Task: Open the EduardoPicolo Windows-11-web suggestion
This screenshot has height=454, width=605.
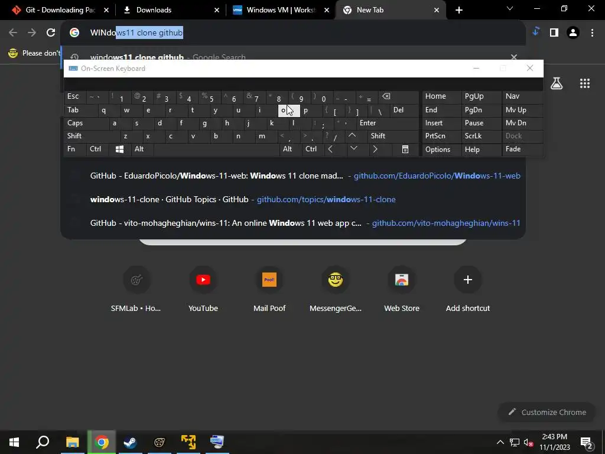Action: [x=293, y=176]
